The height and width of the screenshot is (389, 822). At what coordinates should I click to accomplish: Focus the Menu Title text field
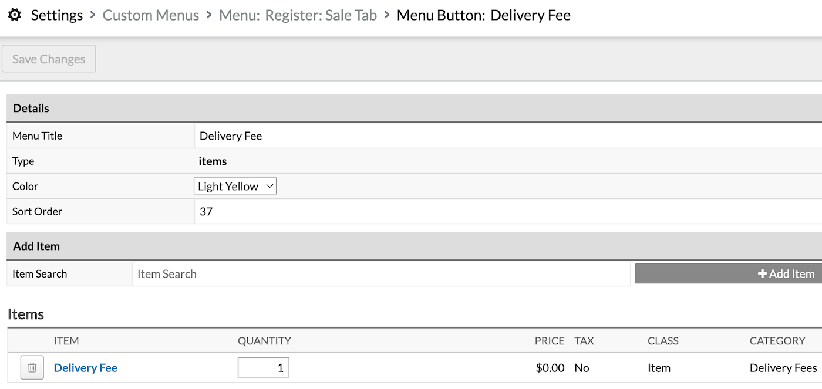coord(505,136)
